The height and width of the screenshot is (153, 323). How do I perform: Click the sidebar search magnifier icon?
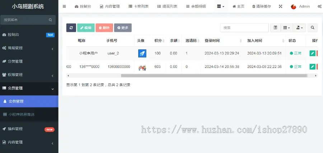(x=51, y=20)
